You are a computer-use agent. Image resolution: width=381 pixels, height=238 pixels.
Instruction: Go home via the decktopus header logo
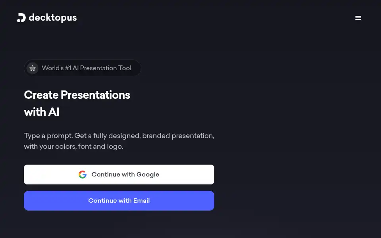click(x=47, y=18)
